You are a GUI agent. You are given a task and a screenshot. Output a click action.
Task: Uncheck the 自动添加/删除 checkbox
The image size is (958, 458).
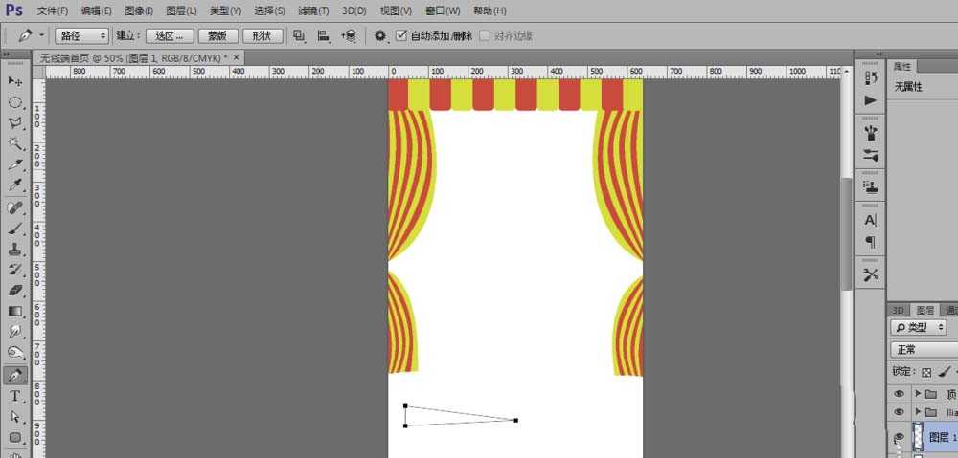[x=401, y=35]
